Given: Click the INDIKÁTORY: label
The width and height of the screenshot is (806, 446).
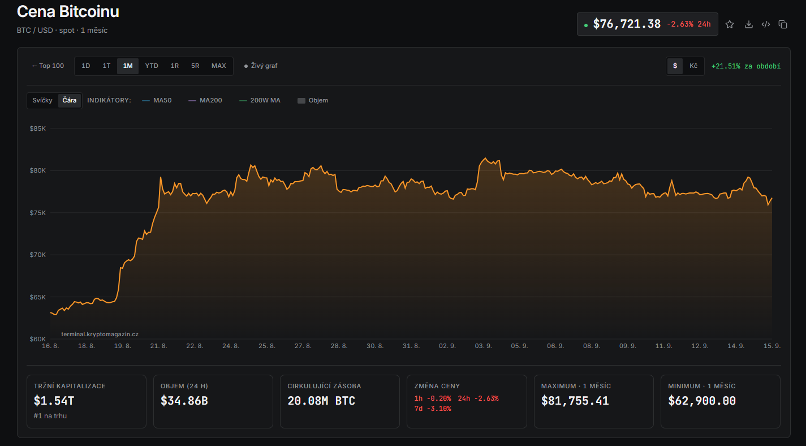Looking at the screenshot, I should pos(109,100).
